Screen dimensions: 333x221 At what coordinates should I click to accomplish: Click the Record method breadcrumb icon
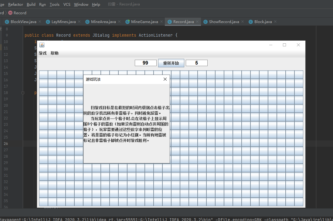[x=10, y=13]
